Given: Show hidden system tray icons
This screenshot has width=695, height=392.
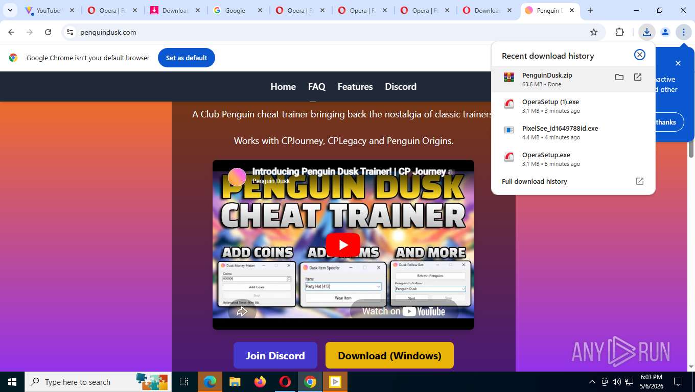Looking at the screenshot, I should click(592, 382).
